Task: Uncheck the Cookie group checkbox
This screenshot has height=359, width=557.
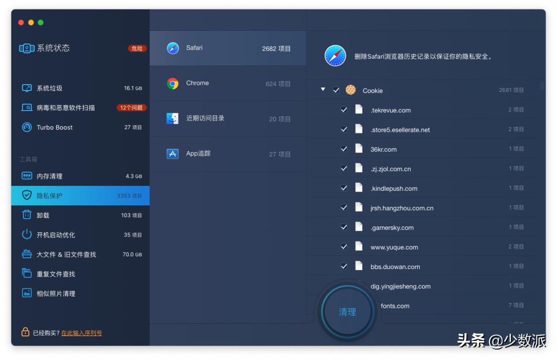Action: [336, 90]
